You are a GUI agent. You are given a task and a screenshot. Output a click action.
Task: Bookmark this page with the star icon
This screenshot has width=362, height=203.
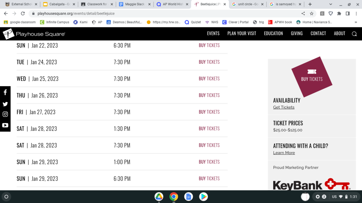click(312, 14)
